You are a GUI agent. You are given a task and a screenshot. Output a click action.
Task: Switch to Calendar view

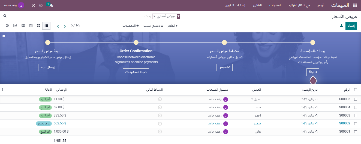[x=31, y=26]
